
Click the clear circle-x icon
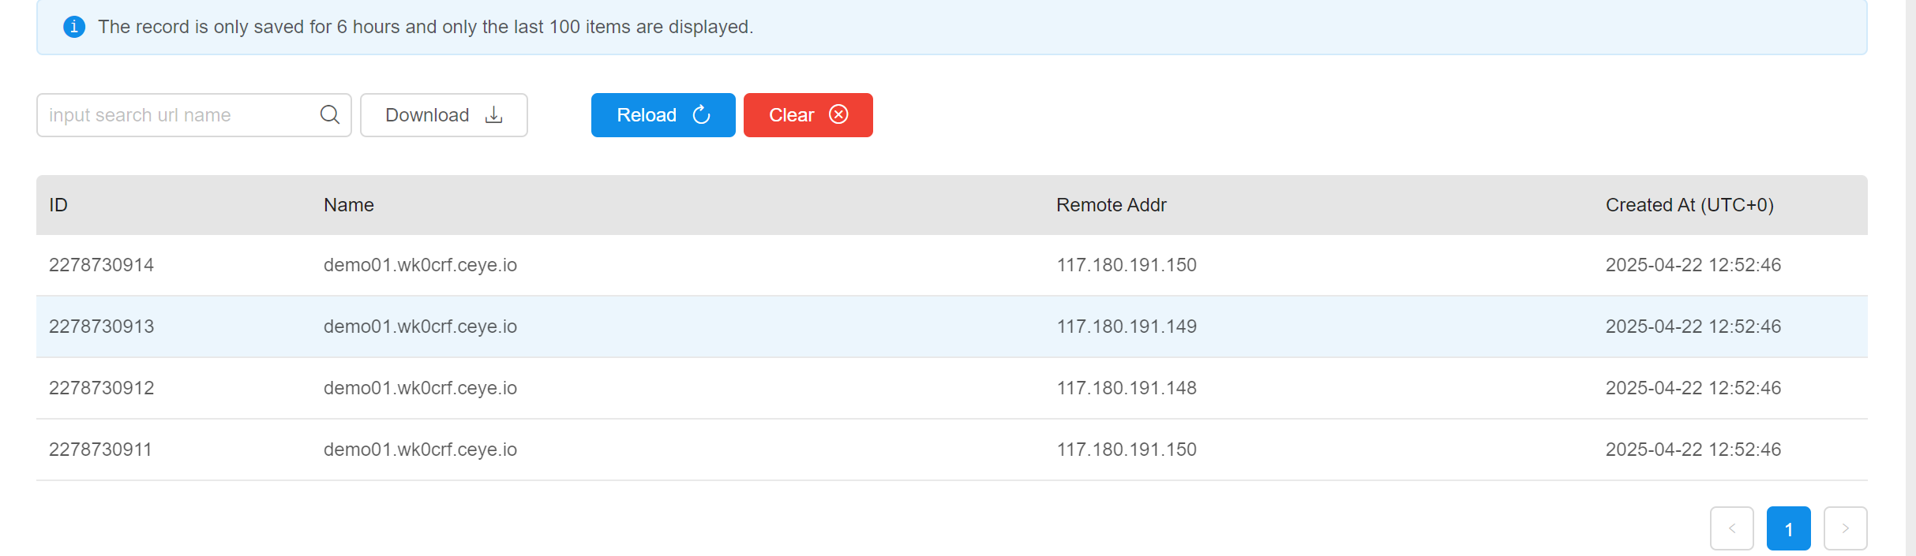click(838, 115)
